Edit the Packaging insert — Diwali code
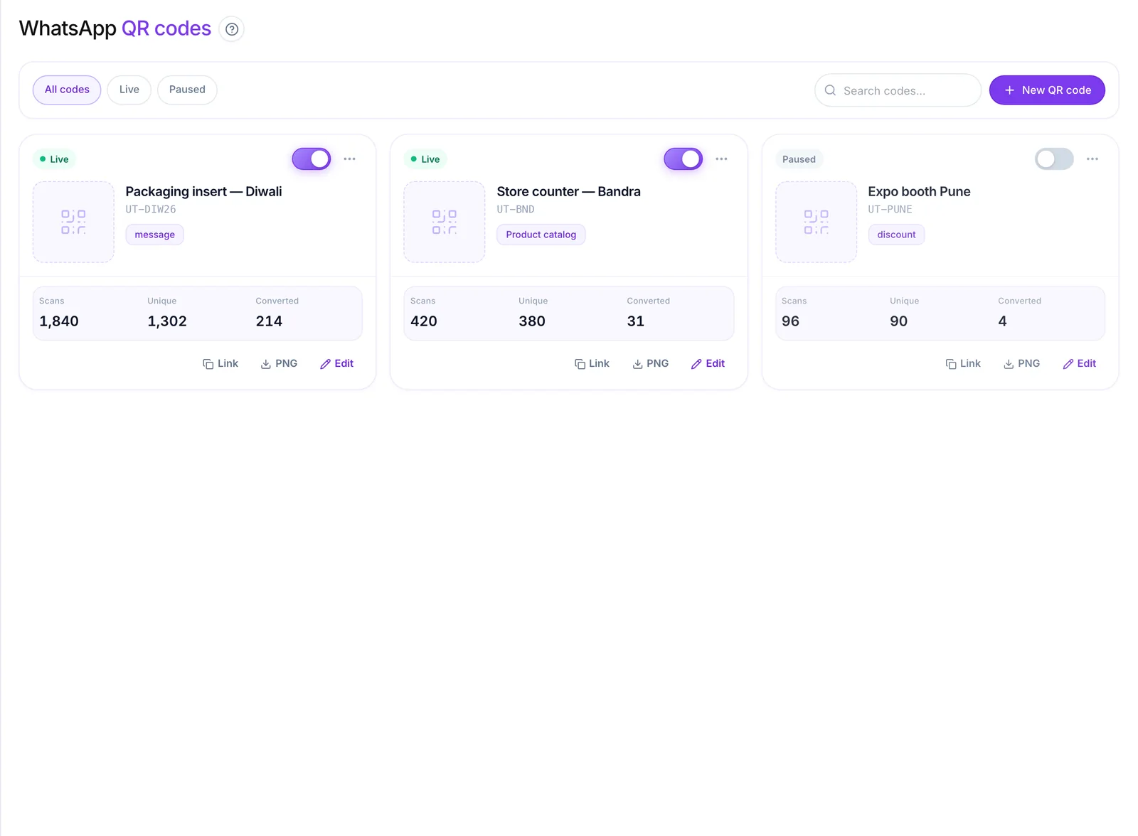This screenshot has width=1138, height=836. coord(337,363)
